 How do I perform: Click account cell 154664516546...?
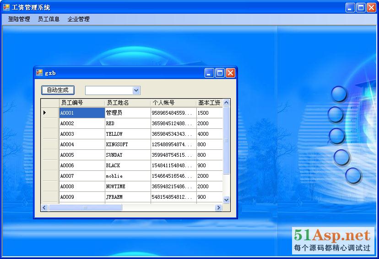(x=173, y=176)
